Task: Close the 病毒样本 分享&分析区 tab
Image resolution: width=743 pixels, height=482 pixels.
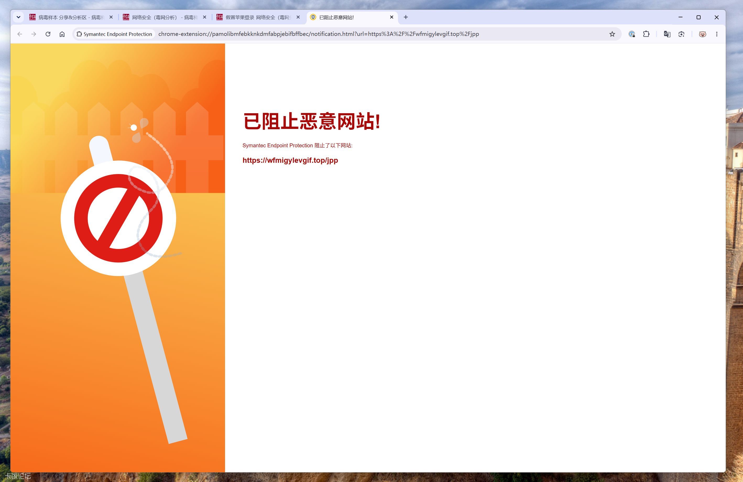Action: pyautogui.click(x=111, y=17)
